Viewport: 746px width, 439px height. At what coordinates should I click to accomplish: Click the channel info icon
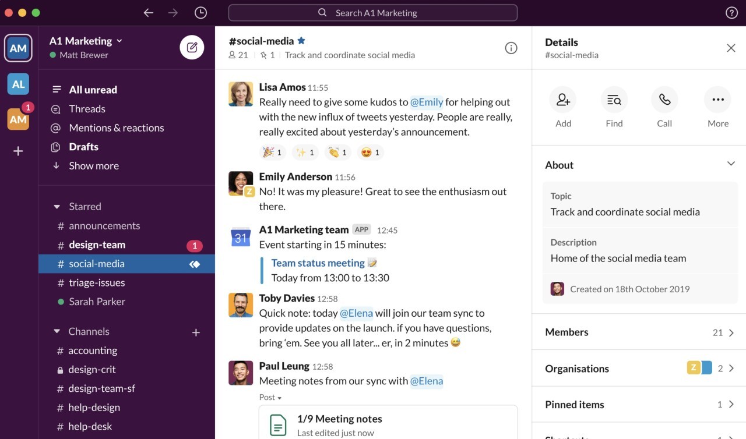pyautogui.click(x=511, y=48)
